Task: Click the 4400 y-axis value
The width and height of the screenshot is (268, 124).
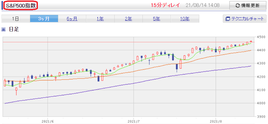Action: pyautogui.click(x=261, y=50)
